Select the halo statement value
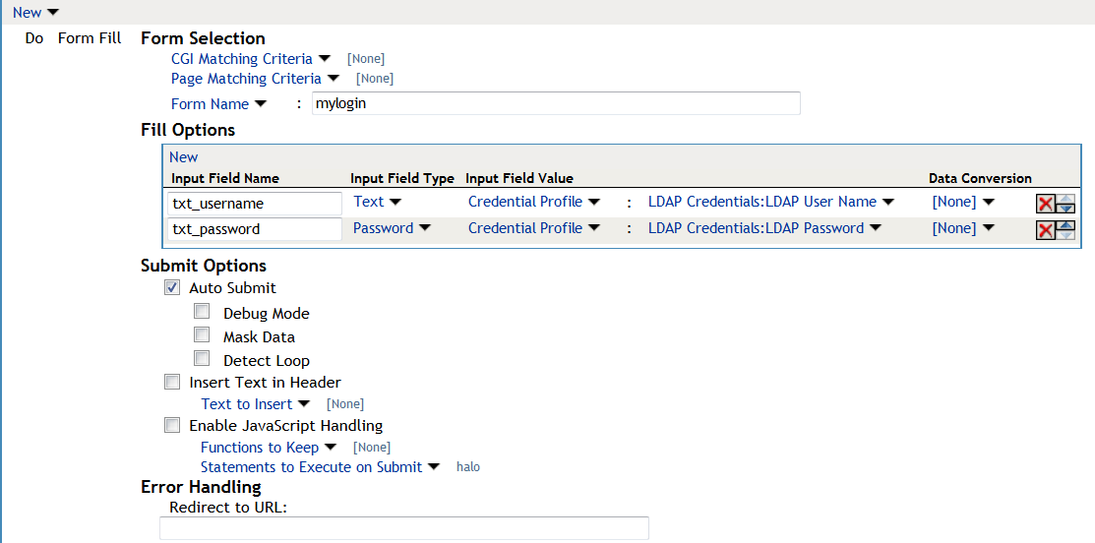Image resolution: width=1095 pixels, height=543 pixels. pyautogui.click(x=468, y=467)
